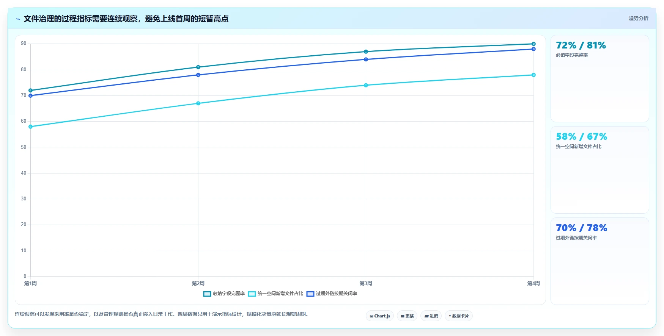Click the footer note starting 连续跟踪
Screen dimensions: 664x336
click(162, 314)
